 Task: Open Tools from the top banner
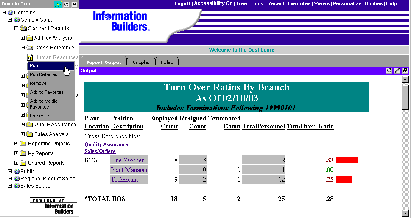257,4
